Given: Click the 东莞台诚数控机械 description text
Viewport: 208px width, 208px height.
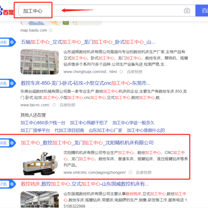Looking at the screenshot, I should click(x=104, y=94).
